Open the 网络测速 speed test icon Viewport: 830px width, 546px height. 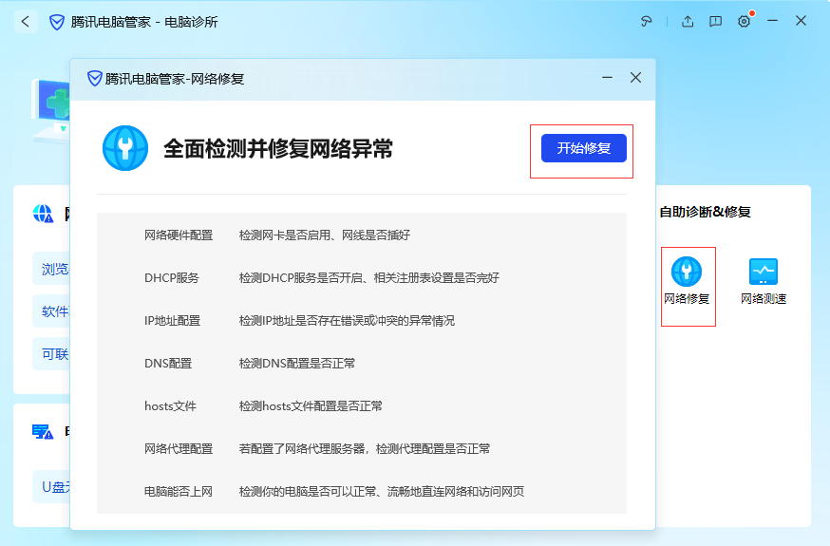coord(764,272)
